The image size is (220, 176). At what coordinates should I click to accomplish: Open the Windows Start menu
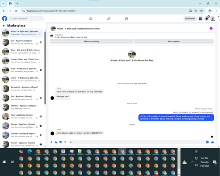coord(4,162)
